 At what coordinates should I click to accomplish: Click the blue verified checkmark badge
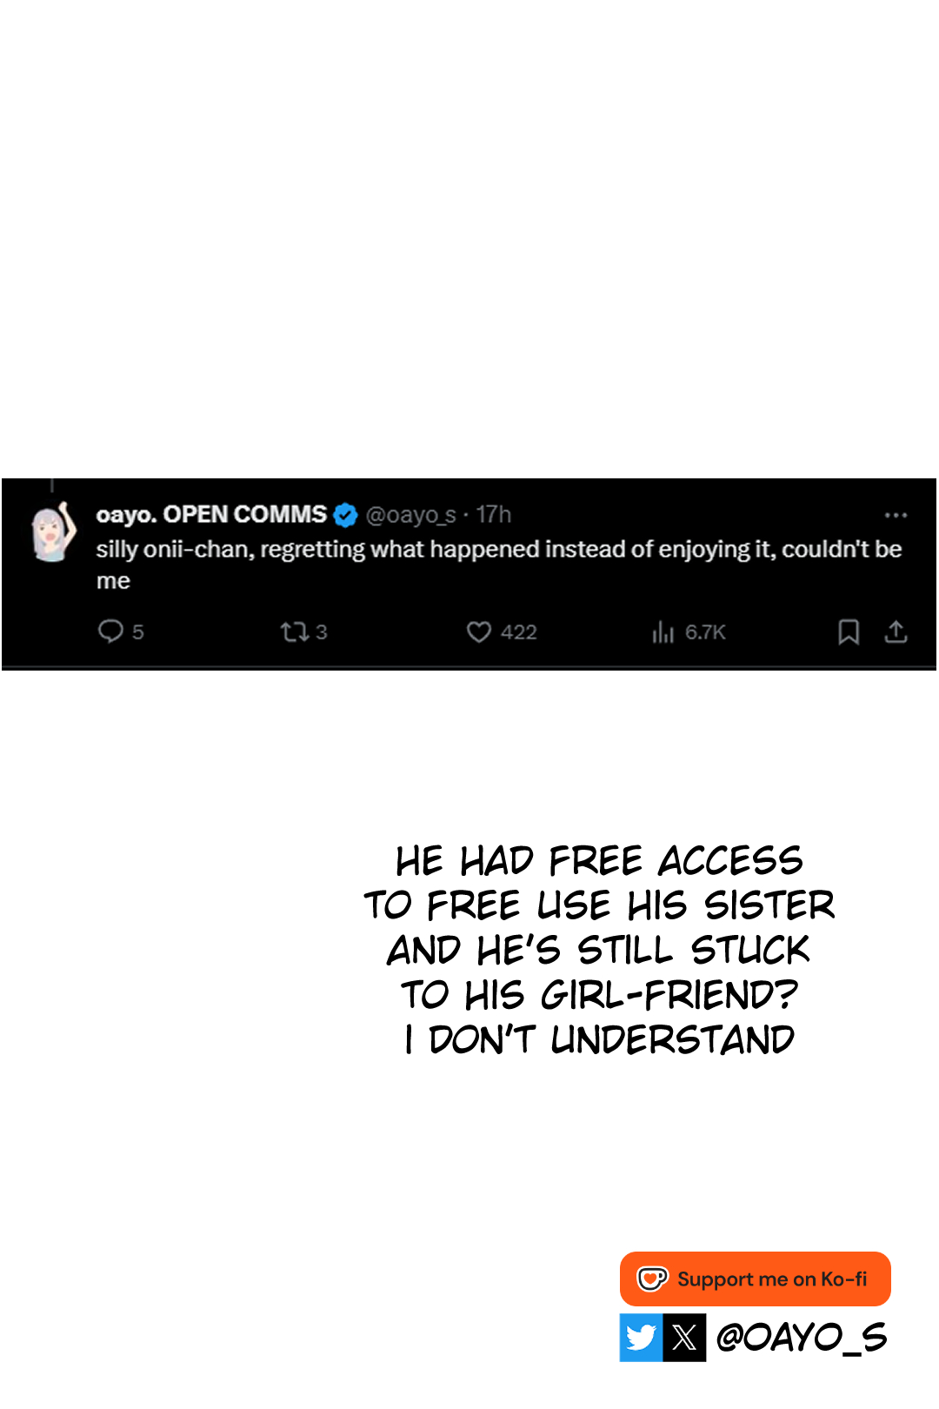pyautogui.click(x=345, y=515)
